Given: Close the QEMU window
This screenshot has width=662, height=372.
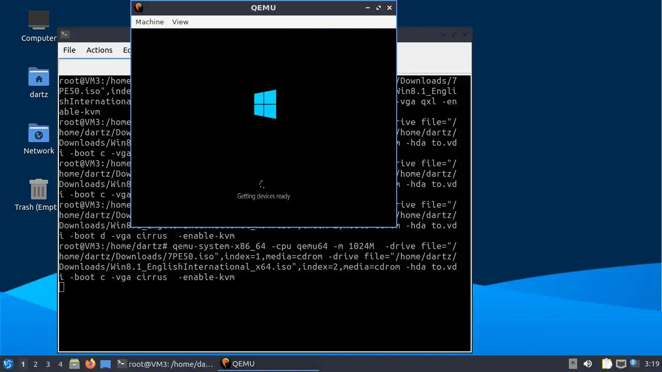Looking at the screenshot, I should click(x=389, y=8).
